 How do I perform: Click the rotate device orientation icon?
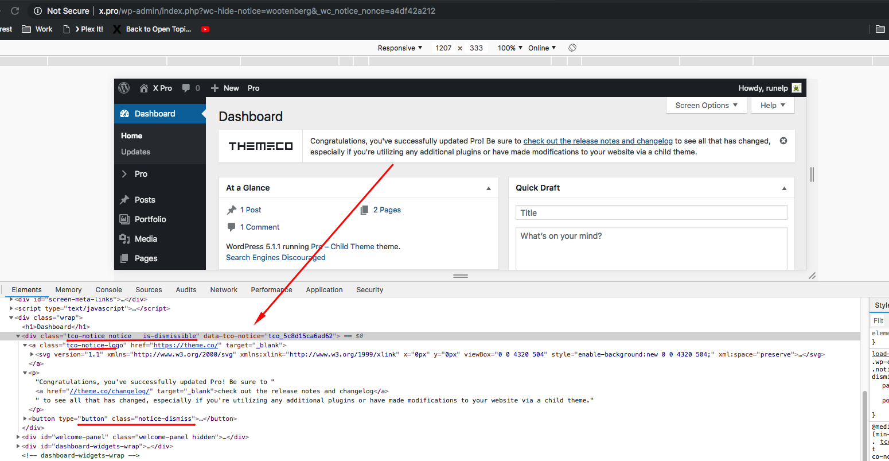572,48
